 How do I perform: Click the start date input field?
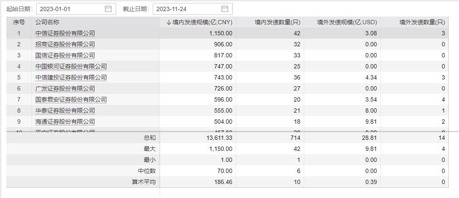point(70,8)
